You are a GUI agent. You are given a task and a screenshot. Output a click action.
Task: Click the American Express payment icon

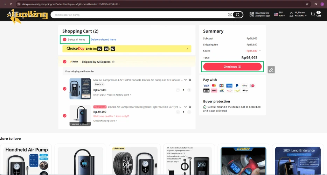click(229, 86)
